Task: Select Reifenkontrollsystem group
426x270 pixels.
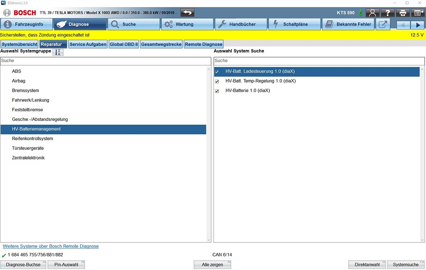Action: (103, 139)
